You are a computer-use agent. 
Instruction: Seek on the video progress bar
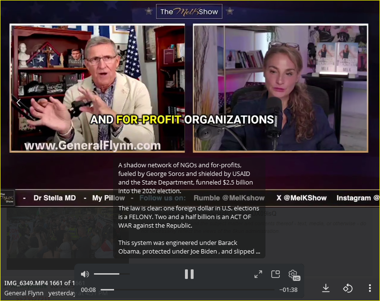pos(187,289)
